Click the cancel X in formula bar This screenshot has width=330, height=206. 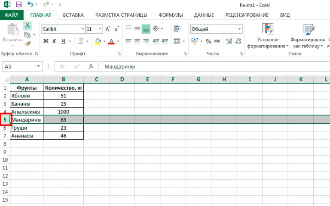(x=62, y=66)
